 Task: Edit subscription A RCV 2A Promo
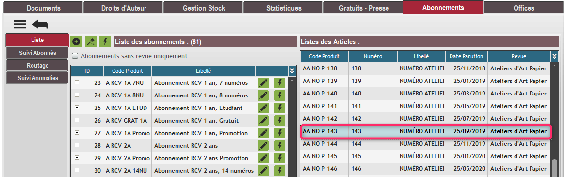tap(264, 158)
